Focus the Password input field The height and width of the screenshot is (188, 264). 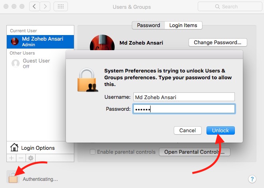coord(184,109)
